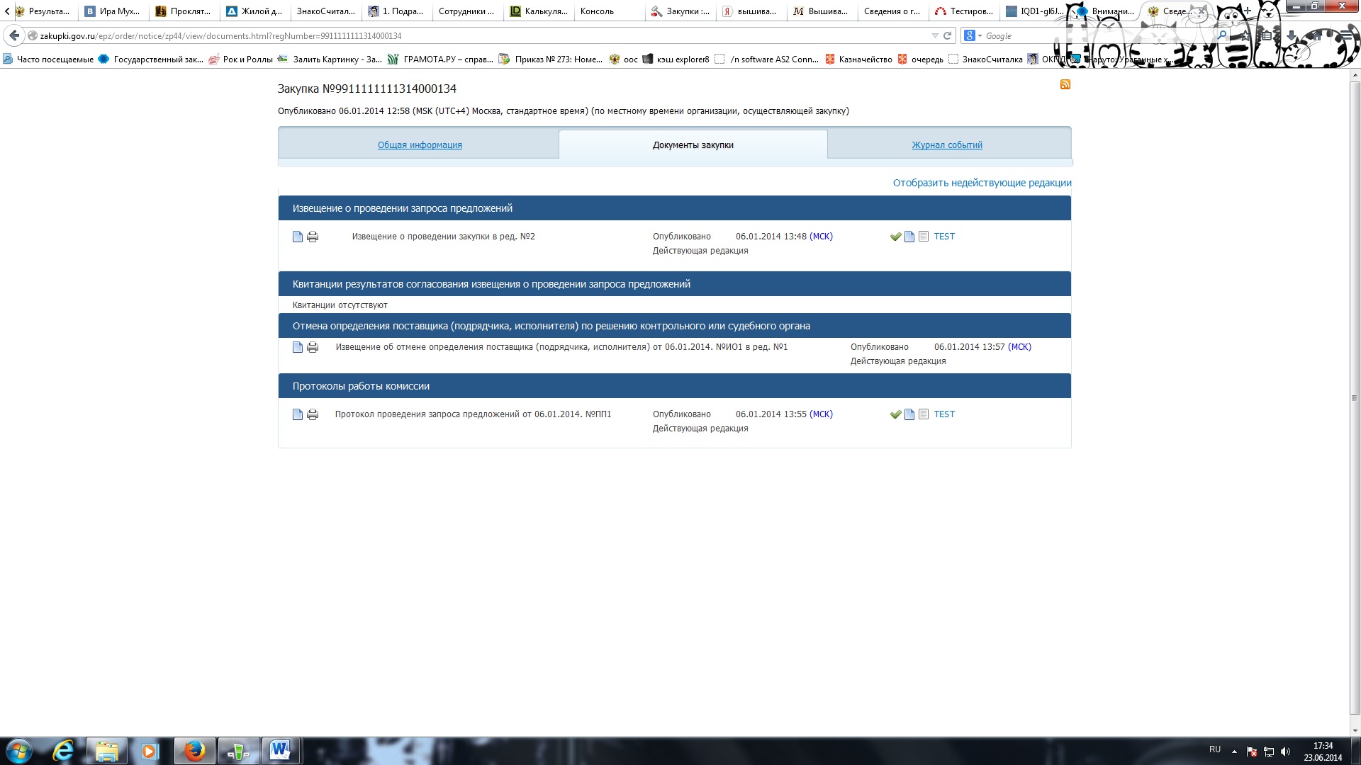Switch to Журнал событий tab
This screenshot has height=765, width=1361.
tap(947, 145)
